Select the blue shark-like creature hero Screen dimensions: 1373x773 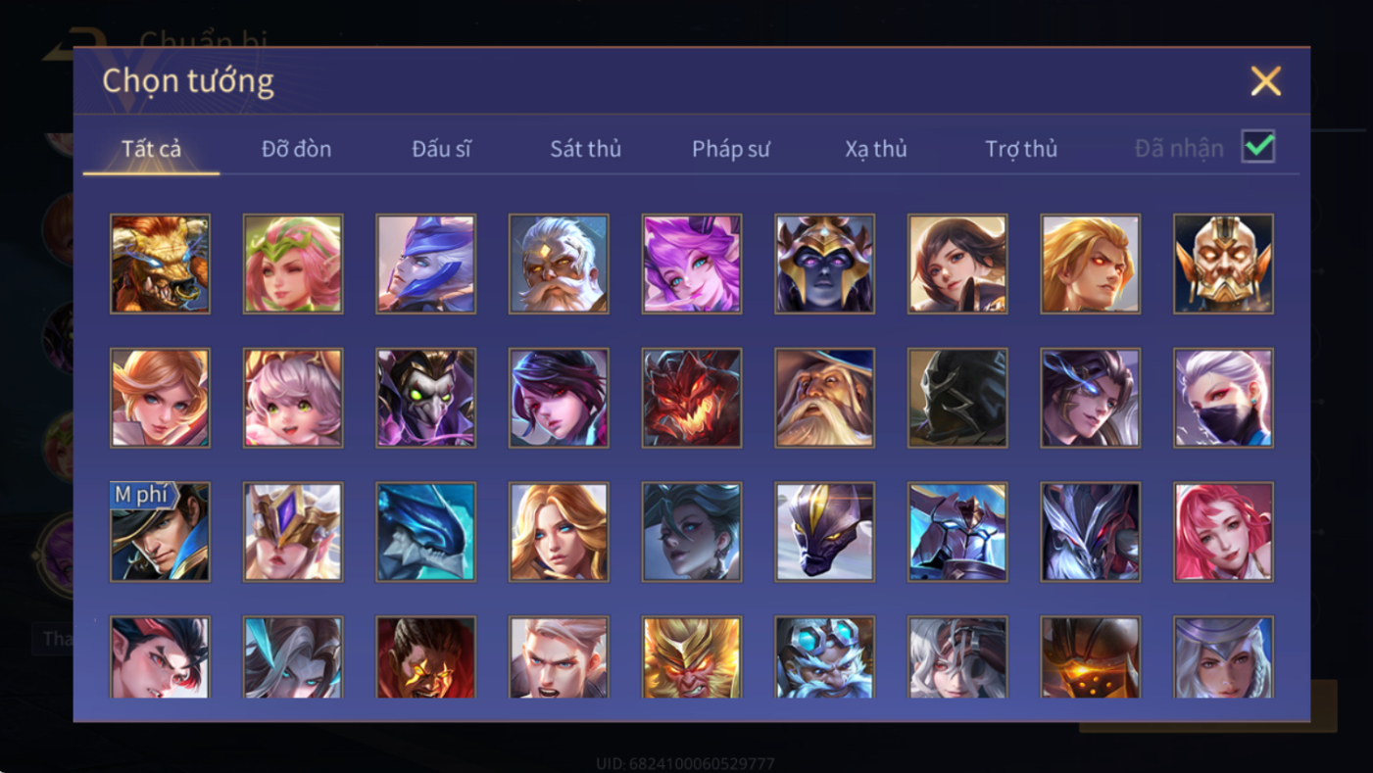[426, 532]
